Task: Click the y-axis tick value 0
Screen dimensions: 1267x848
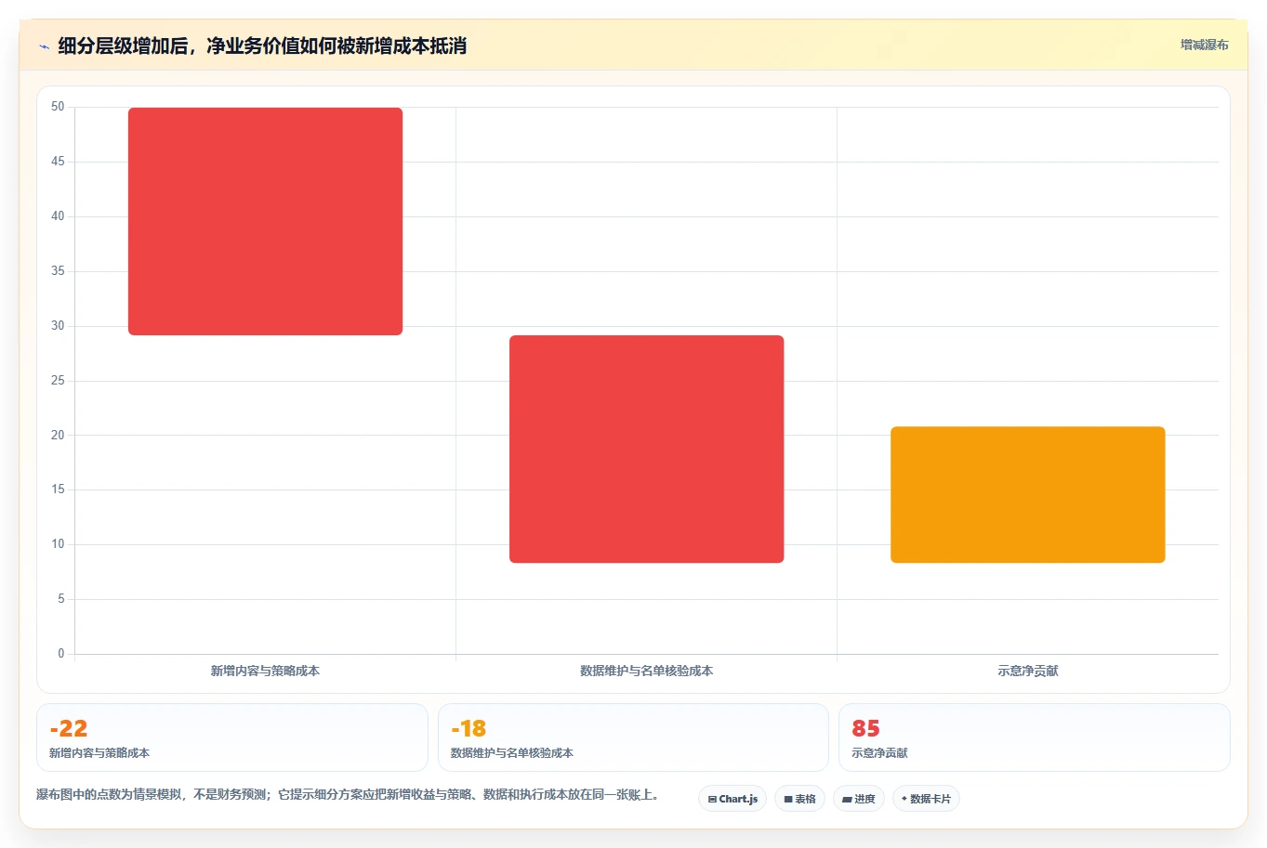Action: pyautogui.click(x=61, y=654)
